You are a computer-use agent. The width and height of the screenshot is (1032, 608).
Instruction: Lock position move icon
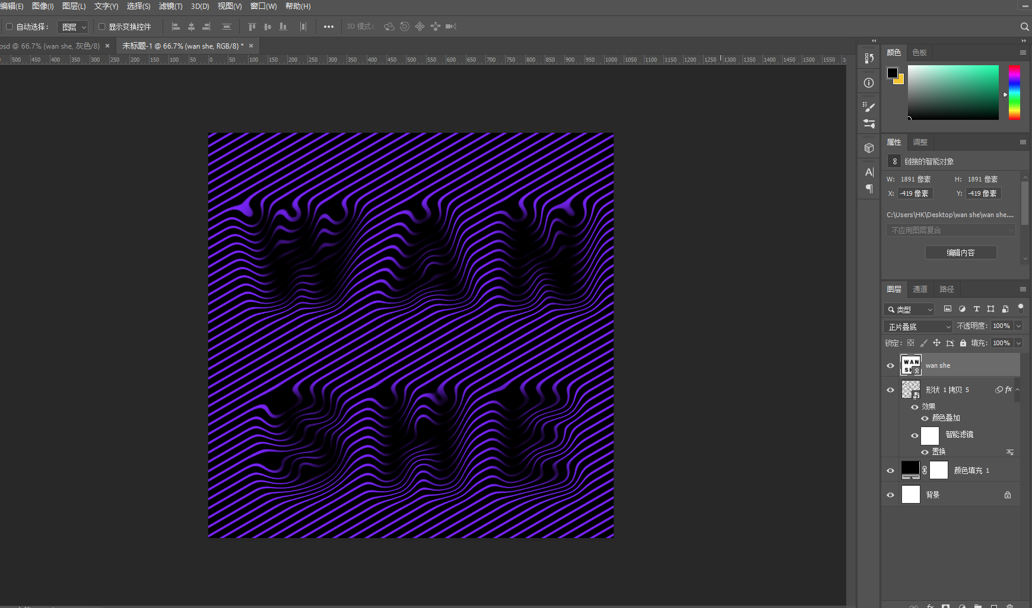937,343
